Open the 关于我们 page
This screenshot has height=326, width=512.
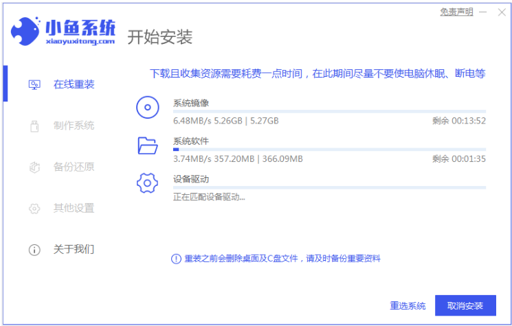(74, 249)
